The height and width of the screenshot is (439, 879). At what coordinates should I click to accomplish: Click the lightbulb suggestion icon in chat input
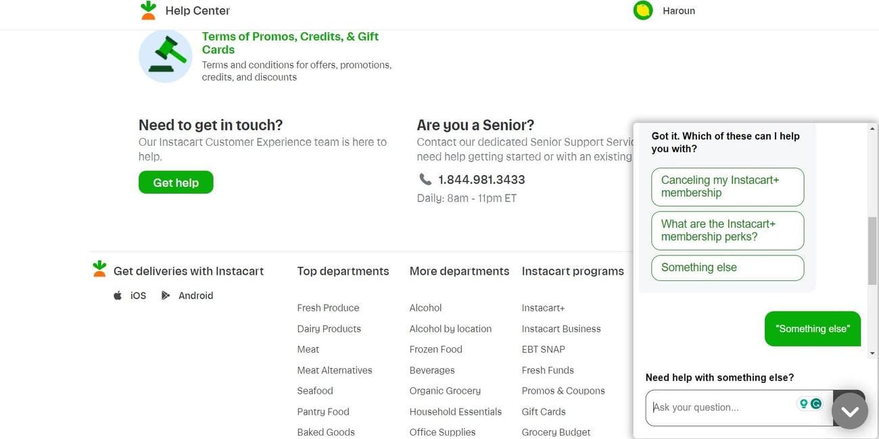click(x=803, y=403)
